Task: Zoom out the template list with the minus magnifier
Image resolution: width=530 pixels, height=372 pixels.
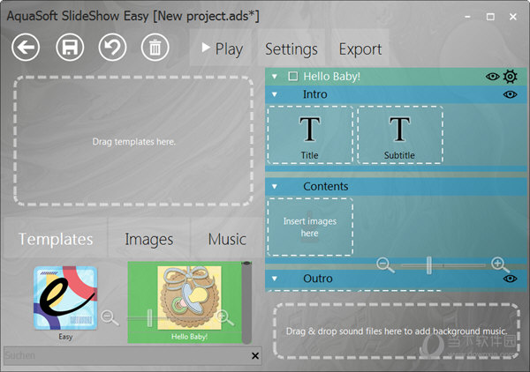Action: pyautogui.click(x=110, y=317)
